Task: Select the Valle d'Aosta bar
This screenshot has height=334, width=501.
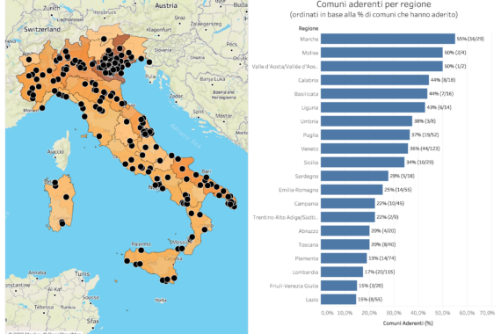Action: click(381, 66)
